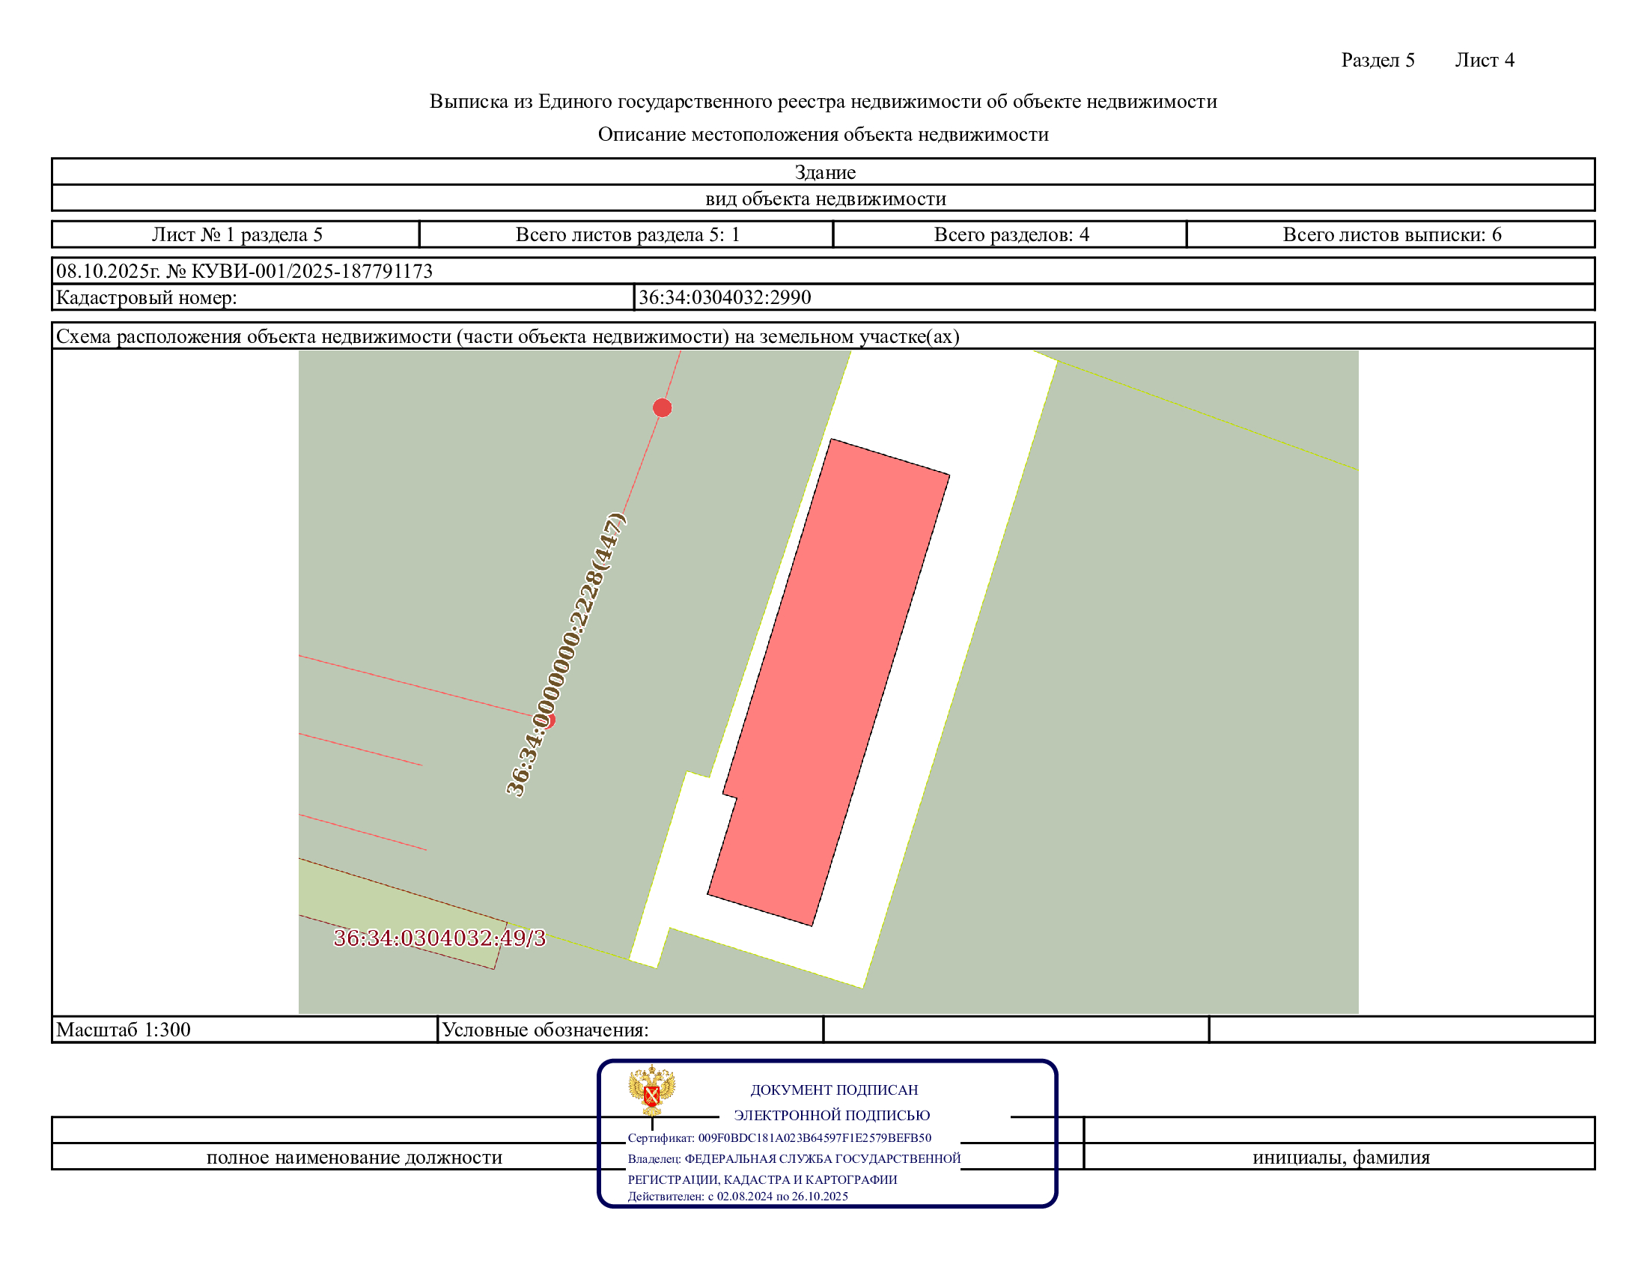The image size is (1647, 1273).
Task: Click 'Всего листов выписки: 6' cell
Action: point(1392,234)
